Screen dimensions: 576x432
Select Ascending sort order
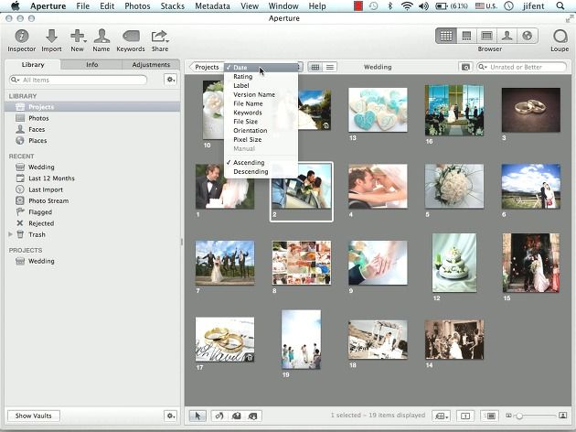(249, 163)
